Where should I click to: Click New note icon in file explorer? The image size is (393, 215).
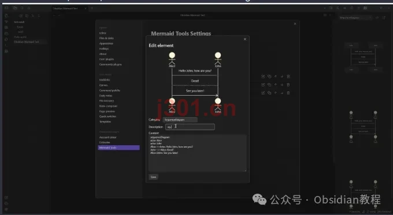tap(21, 16)
